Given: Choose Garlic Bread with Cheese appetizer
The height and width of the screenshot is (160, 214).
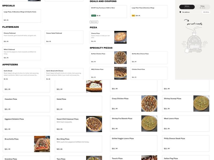Looking at the screenshot, I should click(64, 74).
